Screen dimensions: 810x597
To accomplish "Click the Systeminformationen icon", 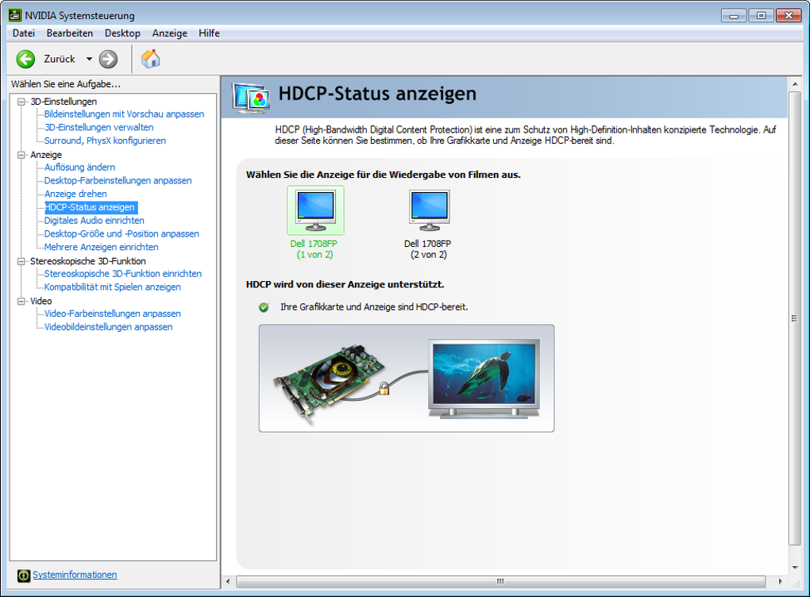I will (24, 576).
